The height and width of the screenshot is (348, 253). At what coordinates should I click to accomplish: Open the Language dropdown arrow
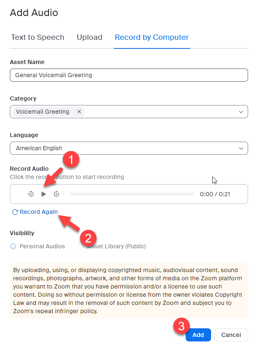241,148
